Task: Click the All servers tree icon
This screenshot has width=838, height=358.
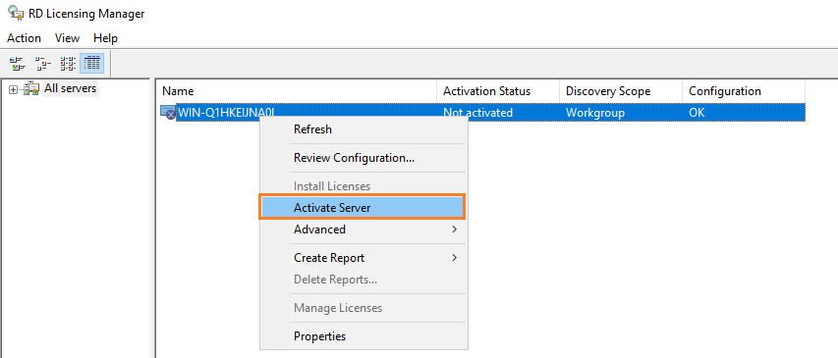Action: click(x=31, y=89)
